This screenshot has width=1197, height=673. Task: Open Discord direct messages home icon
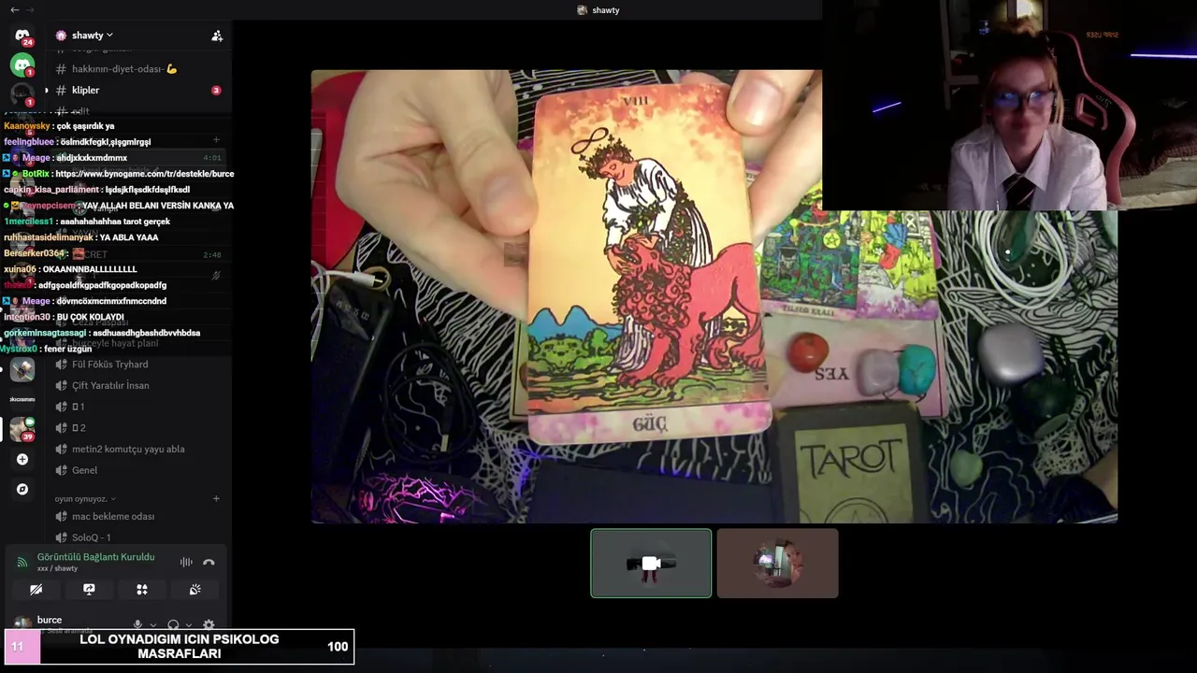pyautogui.click(x=22, y=36)
